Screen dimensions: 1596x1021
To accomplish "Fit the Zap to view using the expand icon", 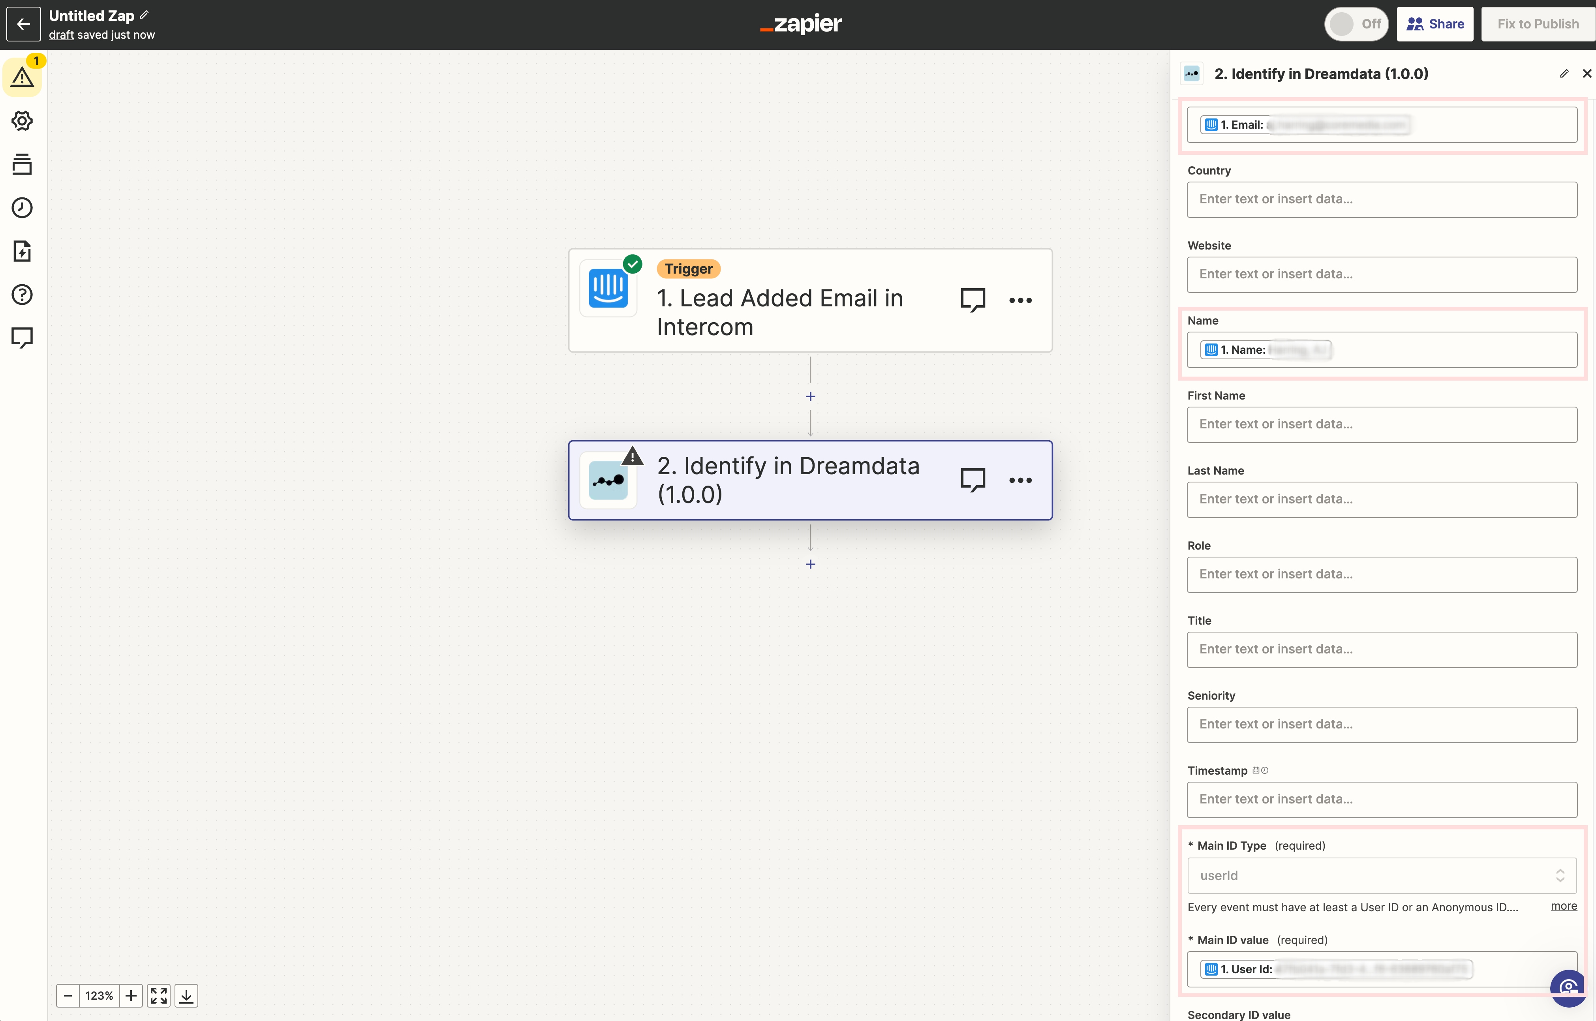I will (x=158, y=995).
